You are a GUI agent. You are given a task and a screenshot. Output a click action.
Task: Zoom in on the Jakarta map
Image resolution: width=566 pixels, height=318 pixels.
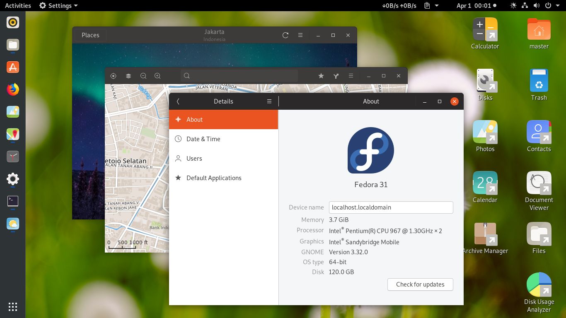pos(157,76)
